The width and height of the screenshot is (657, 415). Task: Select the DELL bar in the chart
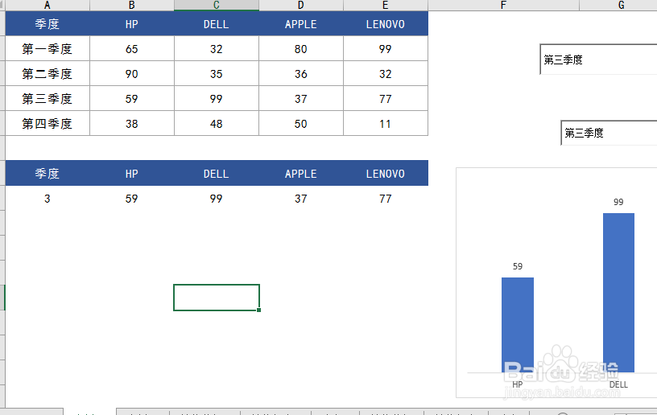618,293
